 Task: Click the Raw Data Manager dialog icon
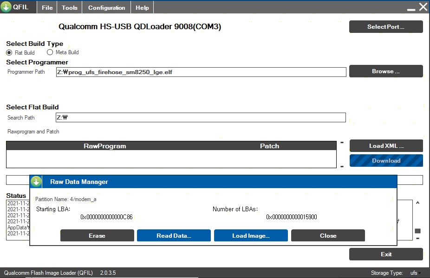pyautogui.click(x=36, y=182)
